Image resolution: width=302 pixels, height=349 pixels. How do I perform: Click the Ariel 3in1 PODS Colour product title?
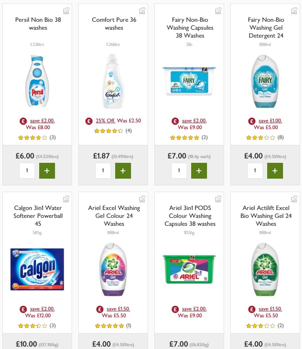(189, 216)
